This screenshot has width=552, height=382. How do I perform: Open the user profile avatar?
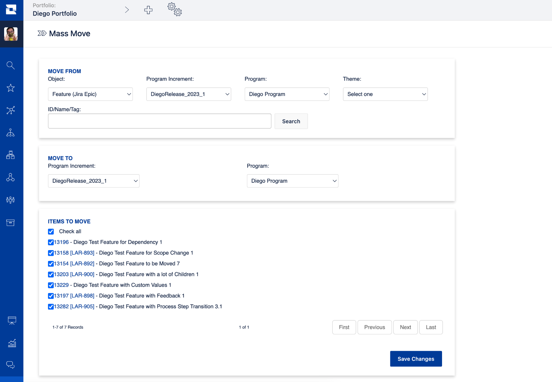[x=11, y=34]
